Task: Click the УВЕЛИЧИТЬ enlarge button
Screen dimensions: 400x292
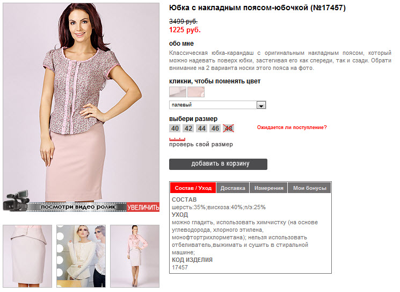Action: pos(143,207)
